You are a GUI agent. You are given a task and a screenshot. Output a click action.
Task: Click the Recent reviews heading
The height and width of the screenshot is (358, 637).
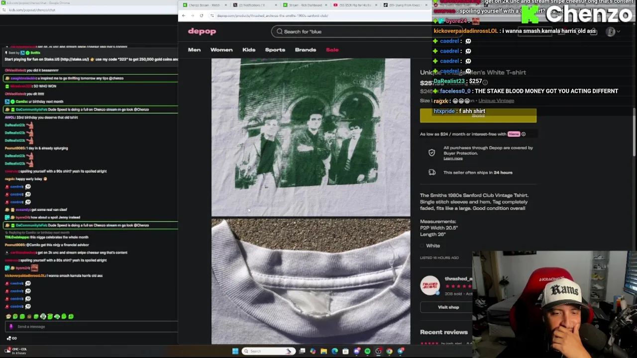tap(444, 332)
